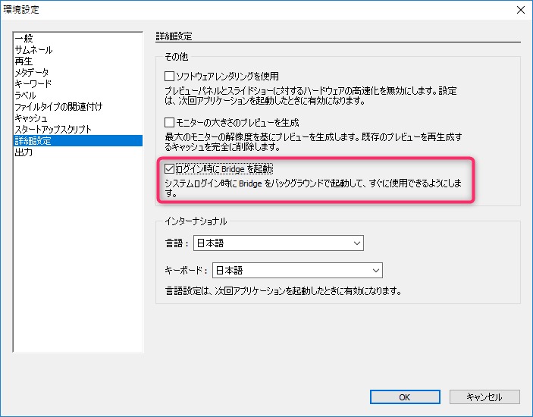Open the キーボード dropdown
Screen dimensions: 533x417
[296, 271]
